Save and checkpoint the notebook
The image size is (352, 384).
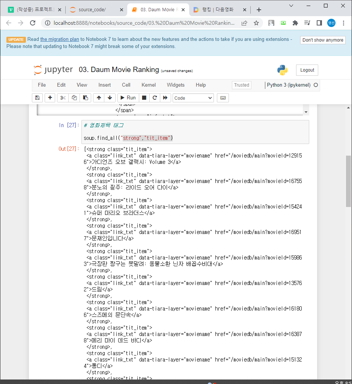(x=37, y=98)
